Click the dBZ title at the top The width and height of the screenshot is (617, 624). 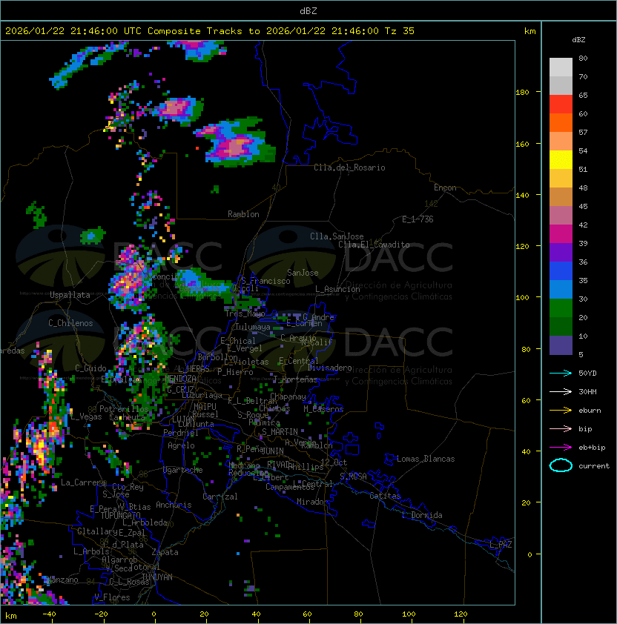point(308,11)
